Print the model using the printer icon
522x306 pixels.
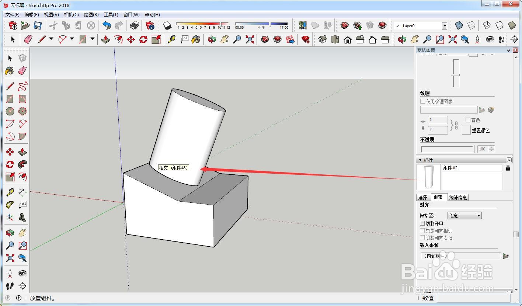[135, 25]
